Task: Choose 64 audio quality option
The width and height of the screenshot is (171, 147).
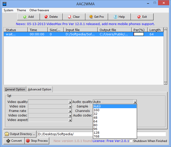Action: click(x=115, y=121)
